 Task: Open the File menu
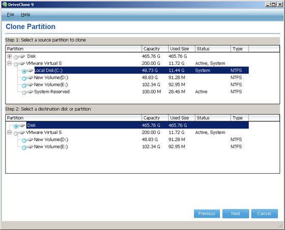pyautogui.click(x=10, y=15)
